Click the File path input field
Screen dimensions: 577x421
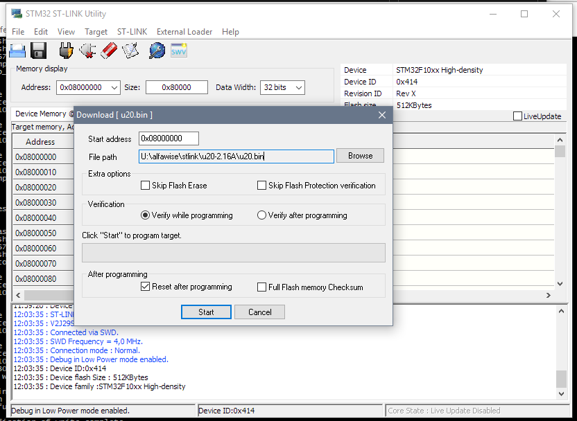click(236, 156)
